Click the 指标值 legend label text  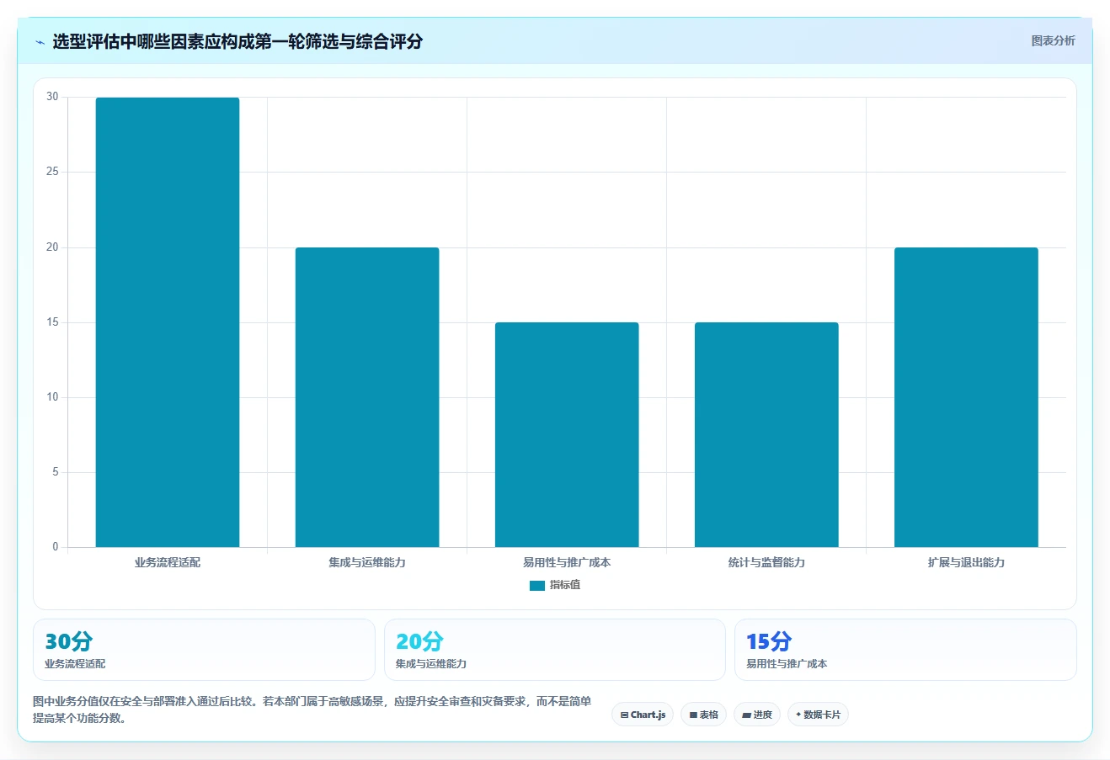tap(565, 585)
